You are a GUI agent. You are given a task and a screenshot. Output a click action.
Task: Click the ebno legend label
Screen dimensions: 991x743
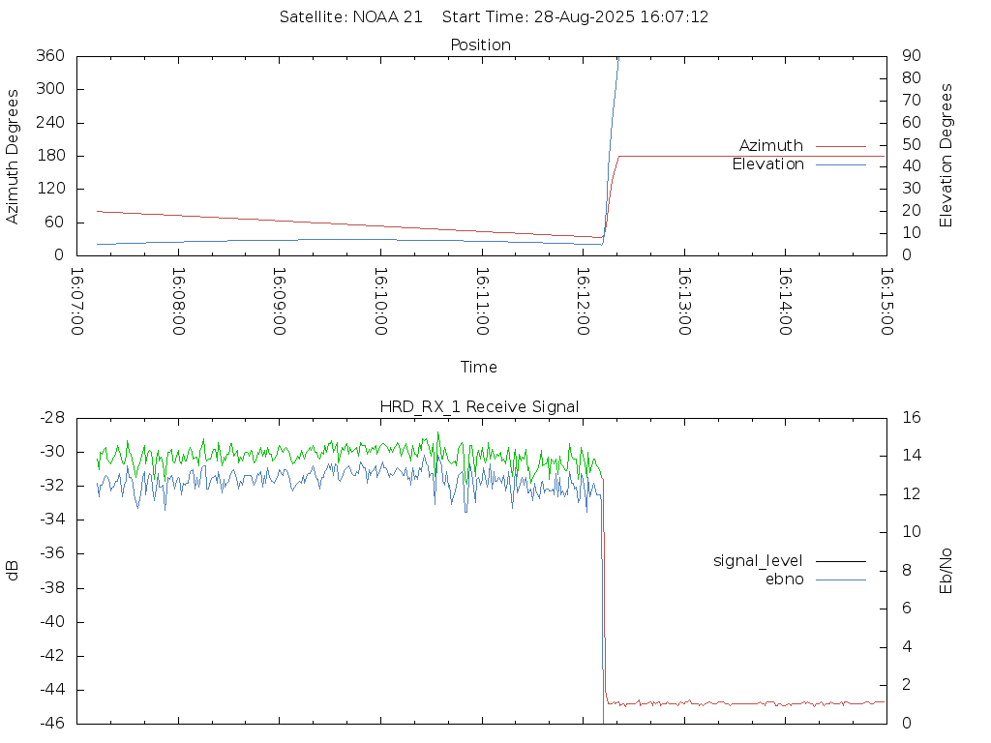(x=784, y=580)
